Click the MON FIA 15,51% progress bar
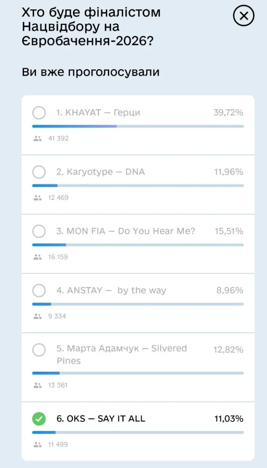This screenshot has width=267, height=468. tap(138, 245)
